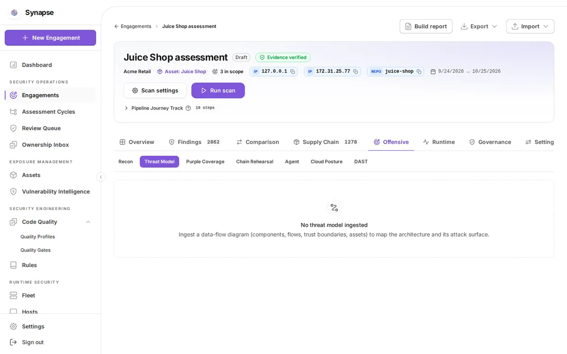Click the Juice Shop assessment breadcrumb
The image size is (567, 354).
[x=189, y=26]
